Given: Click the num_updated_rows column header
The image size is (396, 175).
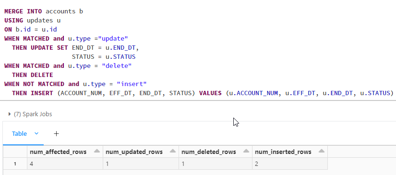Looking at the screenshot, I should point(141,152).
